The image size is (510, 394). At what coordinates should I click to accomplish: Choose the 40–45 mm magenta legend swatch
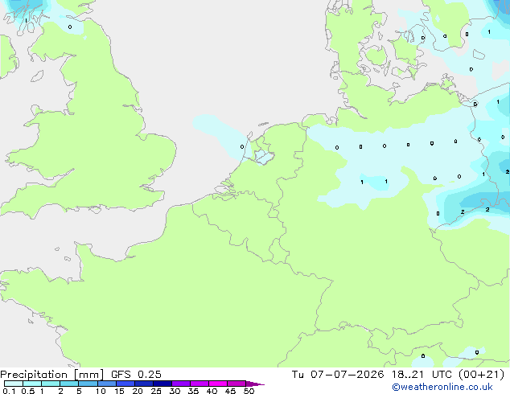click(x=218, y=384)
